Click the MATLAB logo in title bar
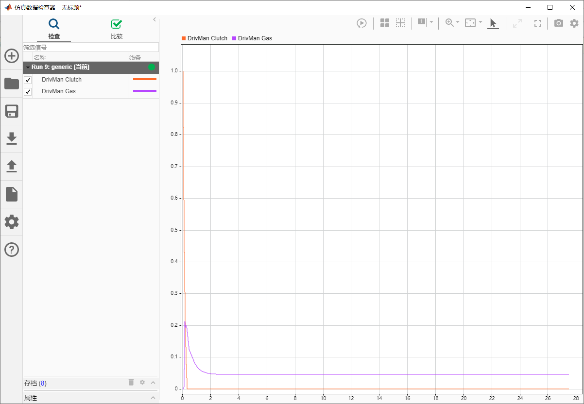The image size is (584, 404). click(8, 7)
